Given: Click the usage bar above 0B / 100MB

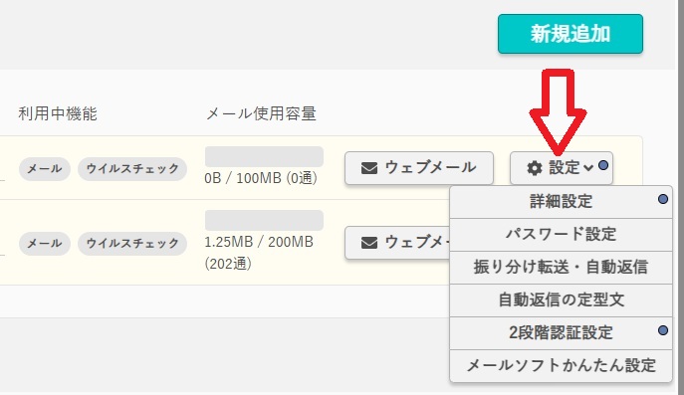Looking at the screenshot, I should coord(264,156).
